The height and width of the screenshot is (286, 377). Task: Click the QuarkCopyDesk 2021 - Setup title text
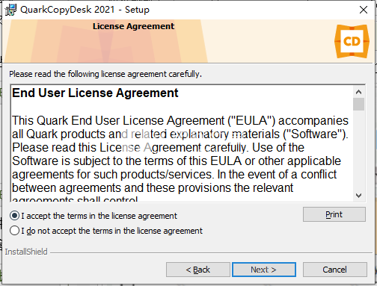pos(85,10)
